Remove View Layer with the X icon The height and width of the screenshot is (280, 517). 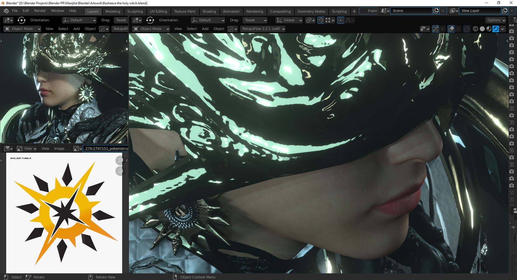[512, 11]
